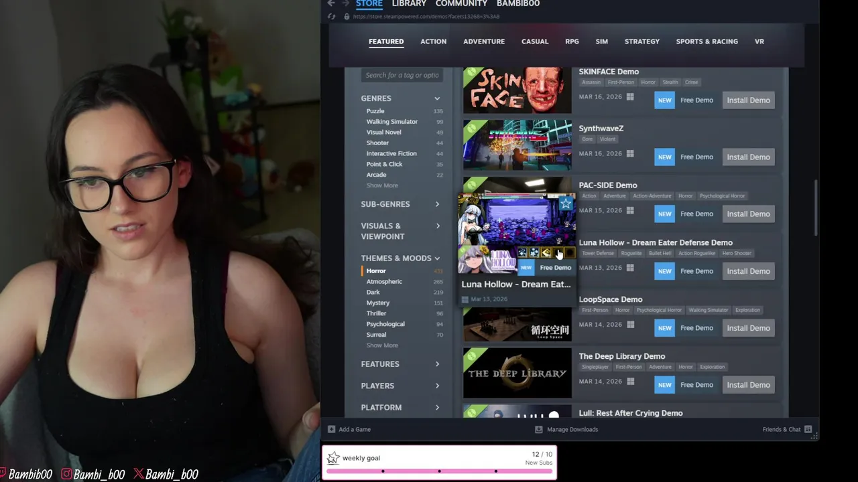The height and width of the screenshot is (482, 858).
Task: Install the SKINFACE Demo
Action: [x=748, y=100]
